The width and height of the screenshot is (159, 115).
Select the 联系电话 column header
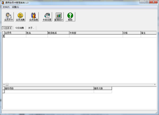tap(58, 33)
